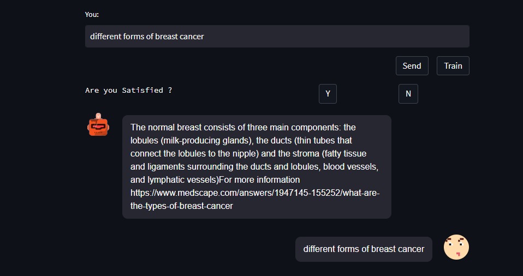
Task: Click the "You:" label above input
Action: click(x=92, y=15)
